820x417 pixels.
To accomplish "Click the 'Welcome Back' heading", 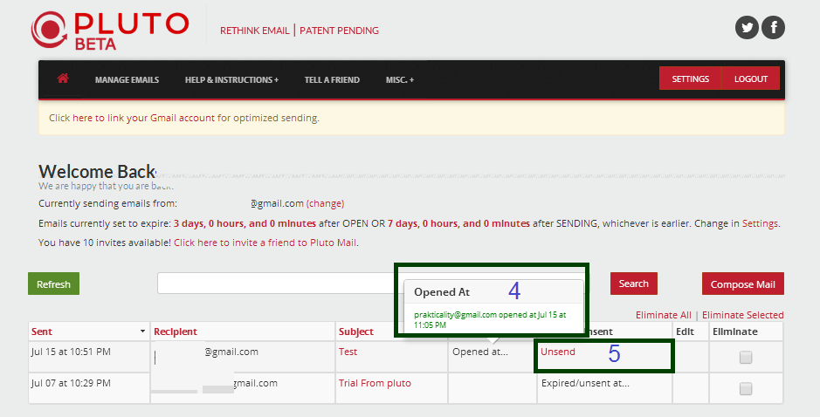I will [x=97, y=171].
